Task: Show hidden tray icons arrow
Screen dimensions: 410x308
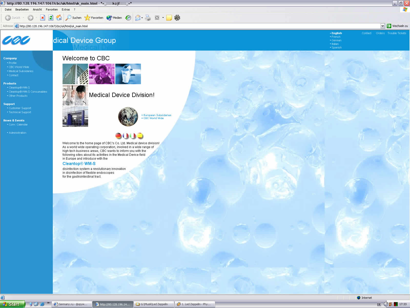Action: tap(386, 304)
